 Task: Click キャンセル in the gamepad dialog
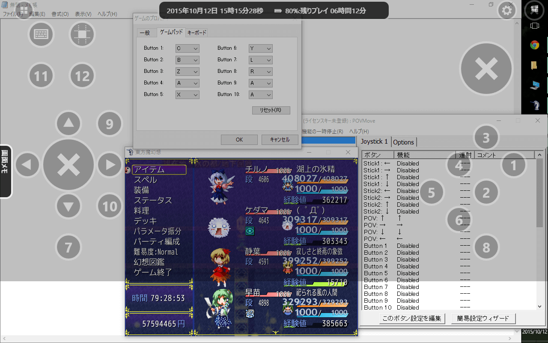pos(280,140)
